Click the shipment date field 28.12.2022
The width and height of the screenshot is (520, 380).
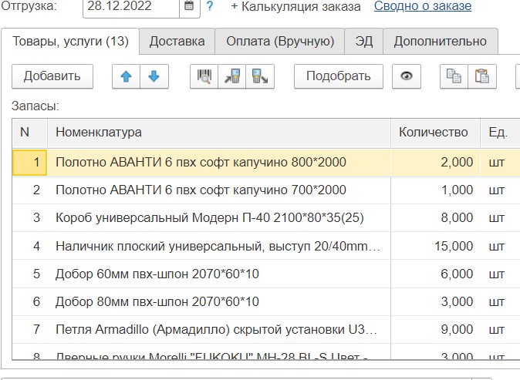coord(130,7)
